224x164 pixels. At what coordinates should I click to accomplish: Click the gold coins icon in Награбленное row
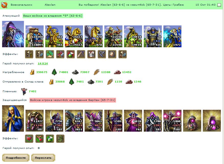pyautogui.click(x=32, y=72)
